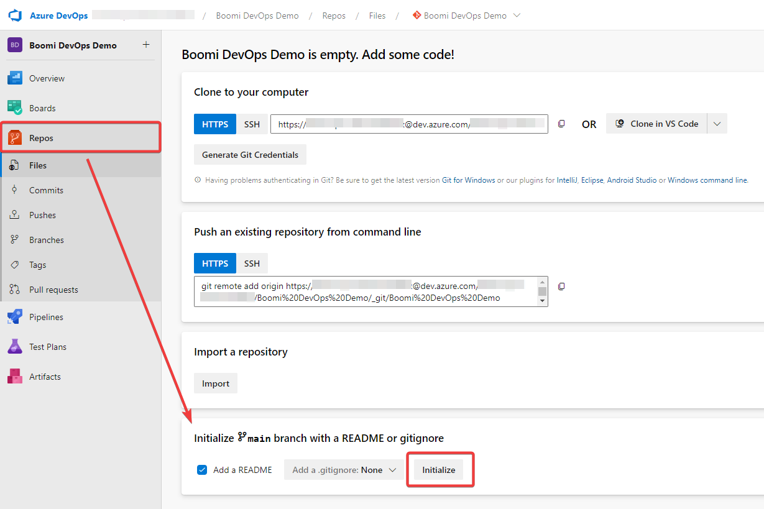Open the Boomi DevOps Demo project title in sidebar

tap(73, 45)
